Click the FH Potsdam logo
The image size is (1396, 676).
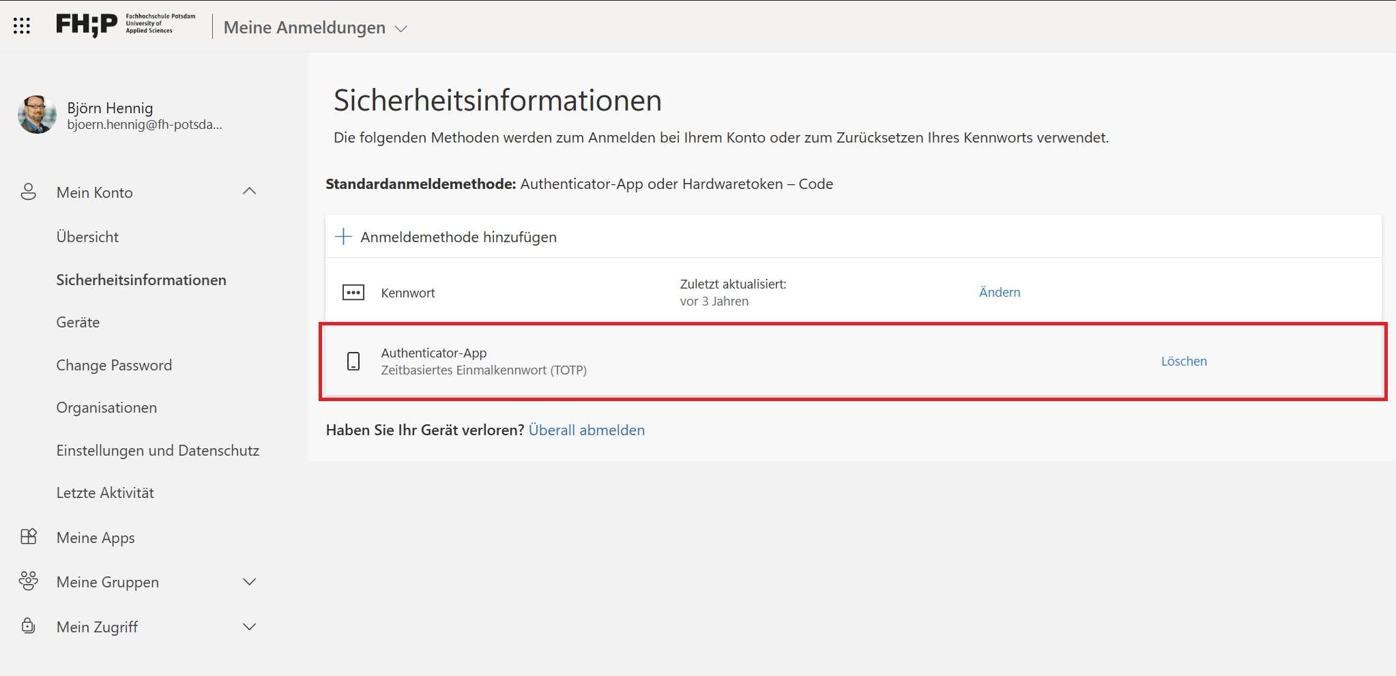126,25
